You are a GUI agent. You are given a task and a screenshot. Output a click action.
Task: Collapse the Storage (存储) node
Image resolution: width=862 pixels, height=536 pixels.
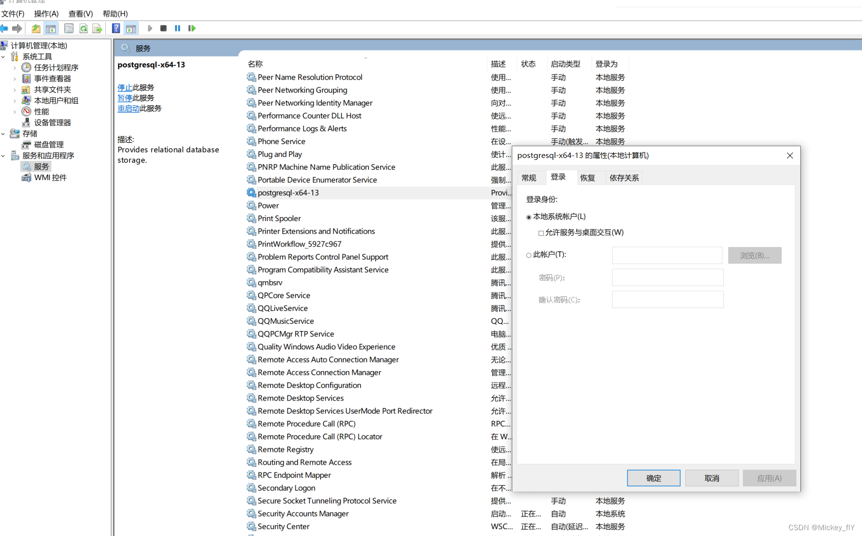(x=3, y=134)
